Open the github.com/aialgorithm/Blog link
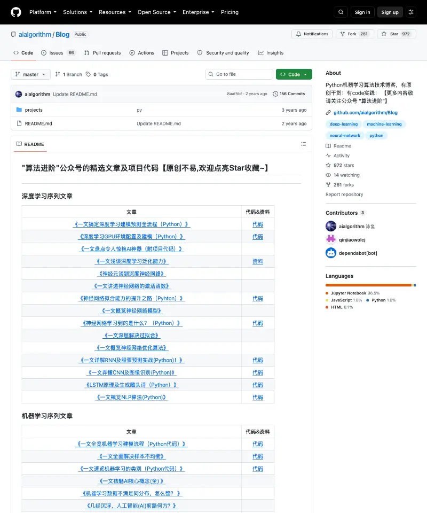 [366, 113]
